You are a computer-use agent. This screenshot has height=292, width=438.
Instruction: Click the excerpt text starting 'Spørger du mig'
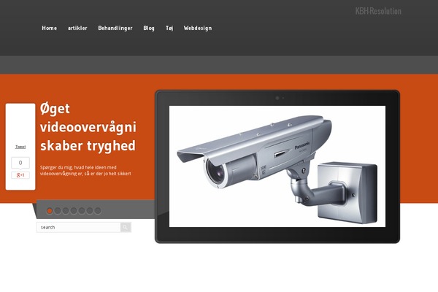pos(85,170)
